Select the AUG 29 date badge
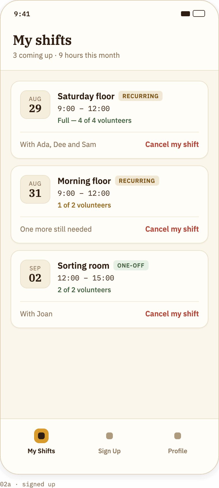The image size is (219, 488). pos(35,105)
